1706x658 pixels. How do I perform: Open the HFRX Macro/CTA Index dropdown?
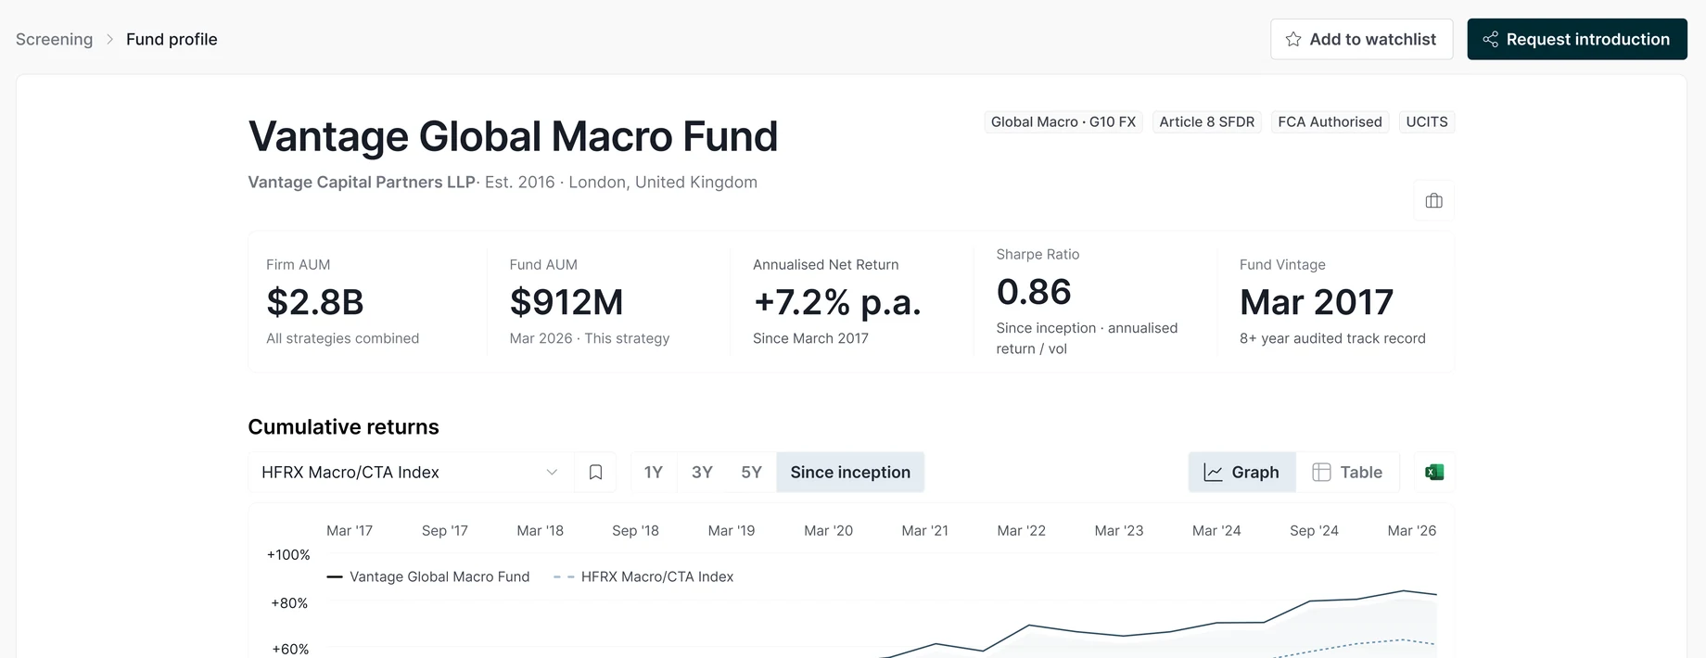(x=411, y=473)
